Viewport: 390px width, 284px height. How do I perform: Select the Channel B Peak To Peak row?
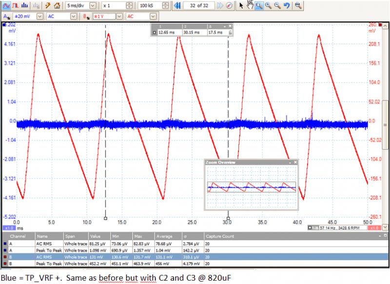coord(195,264)
